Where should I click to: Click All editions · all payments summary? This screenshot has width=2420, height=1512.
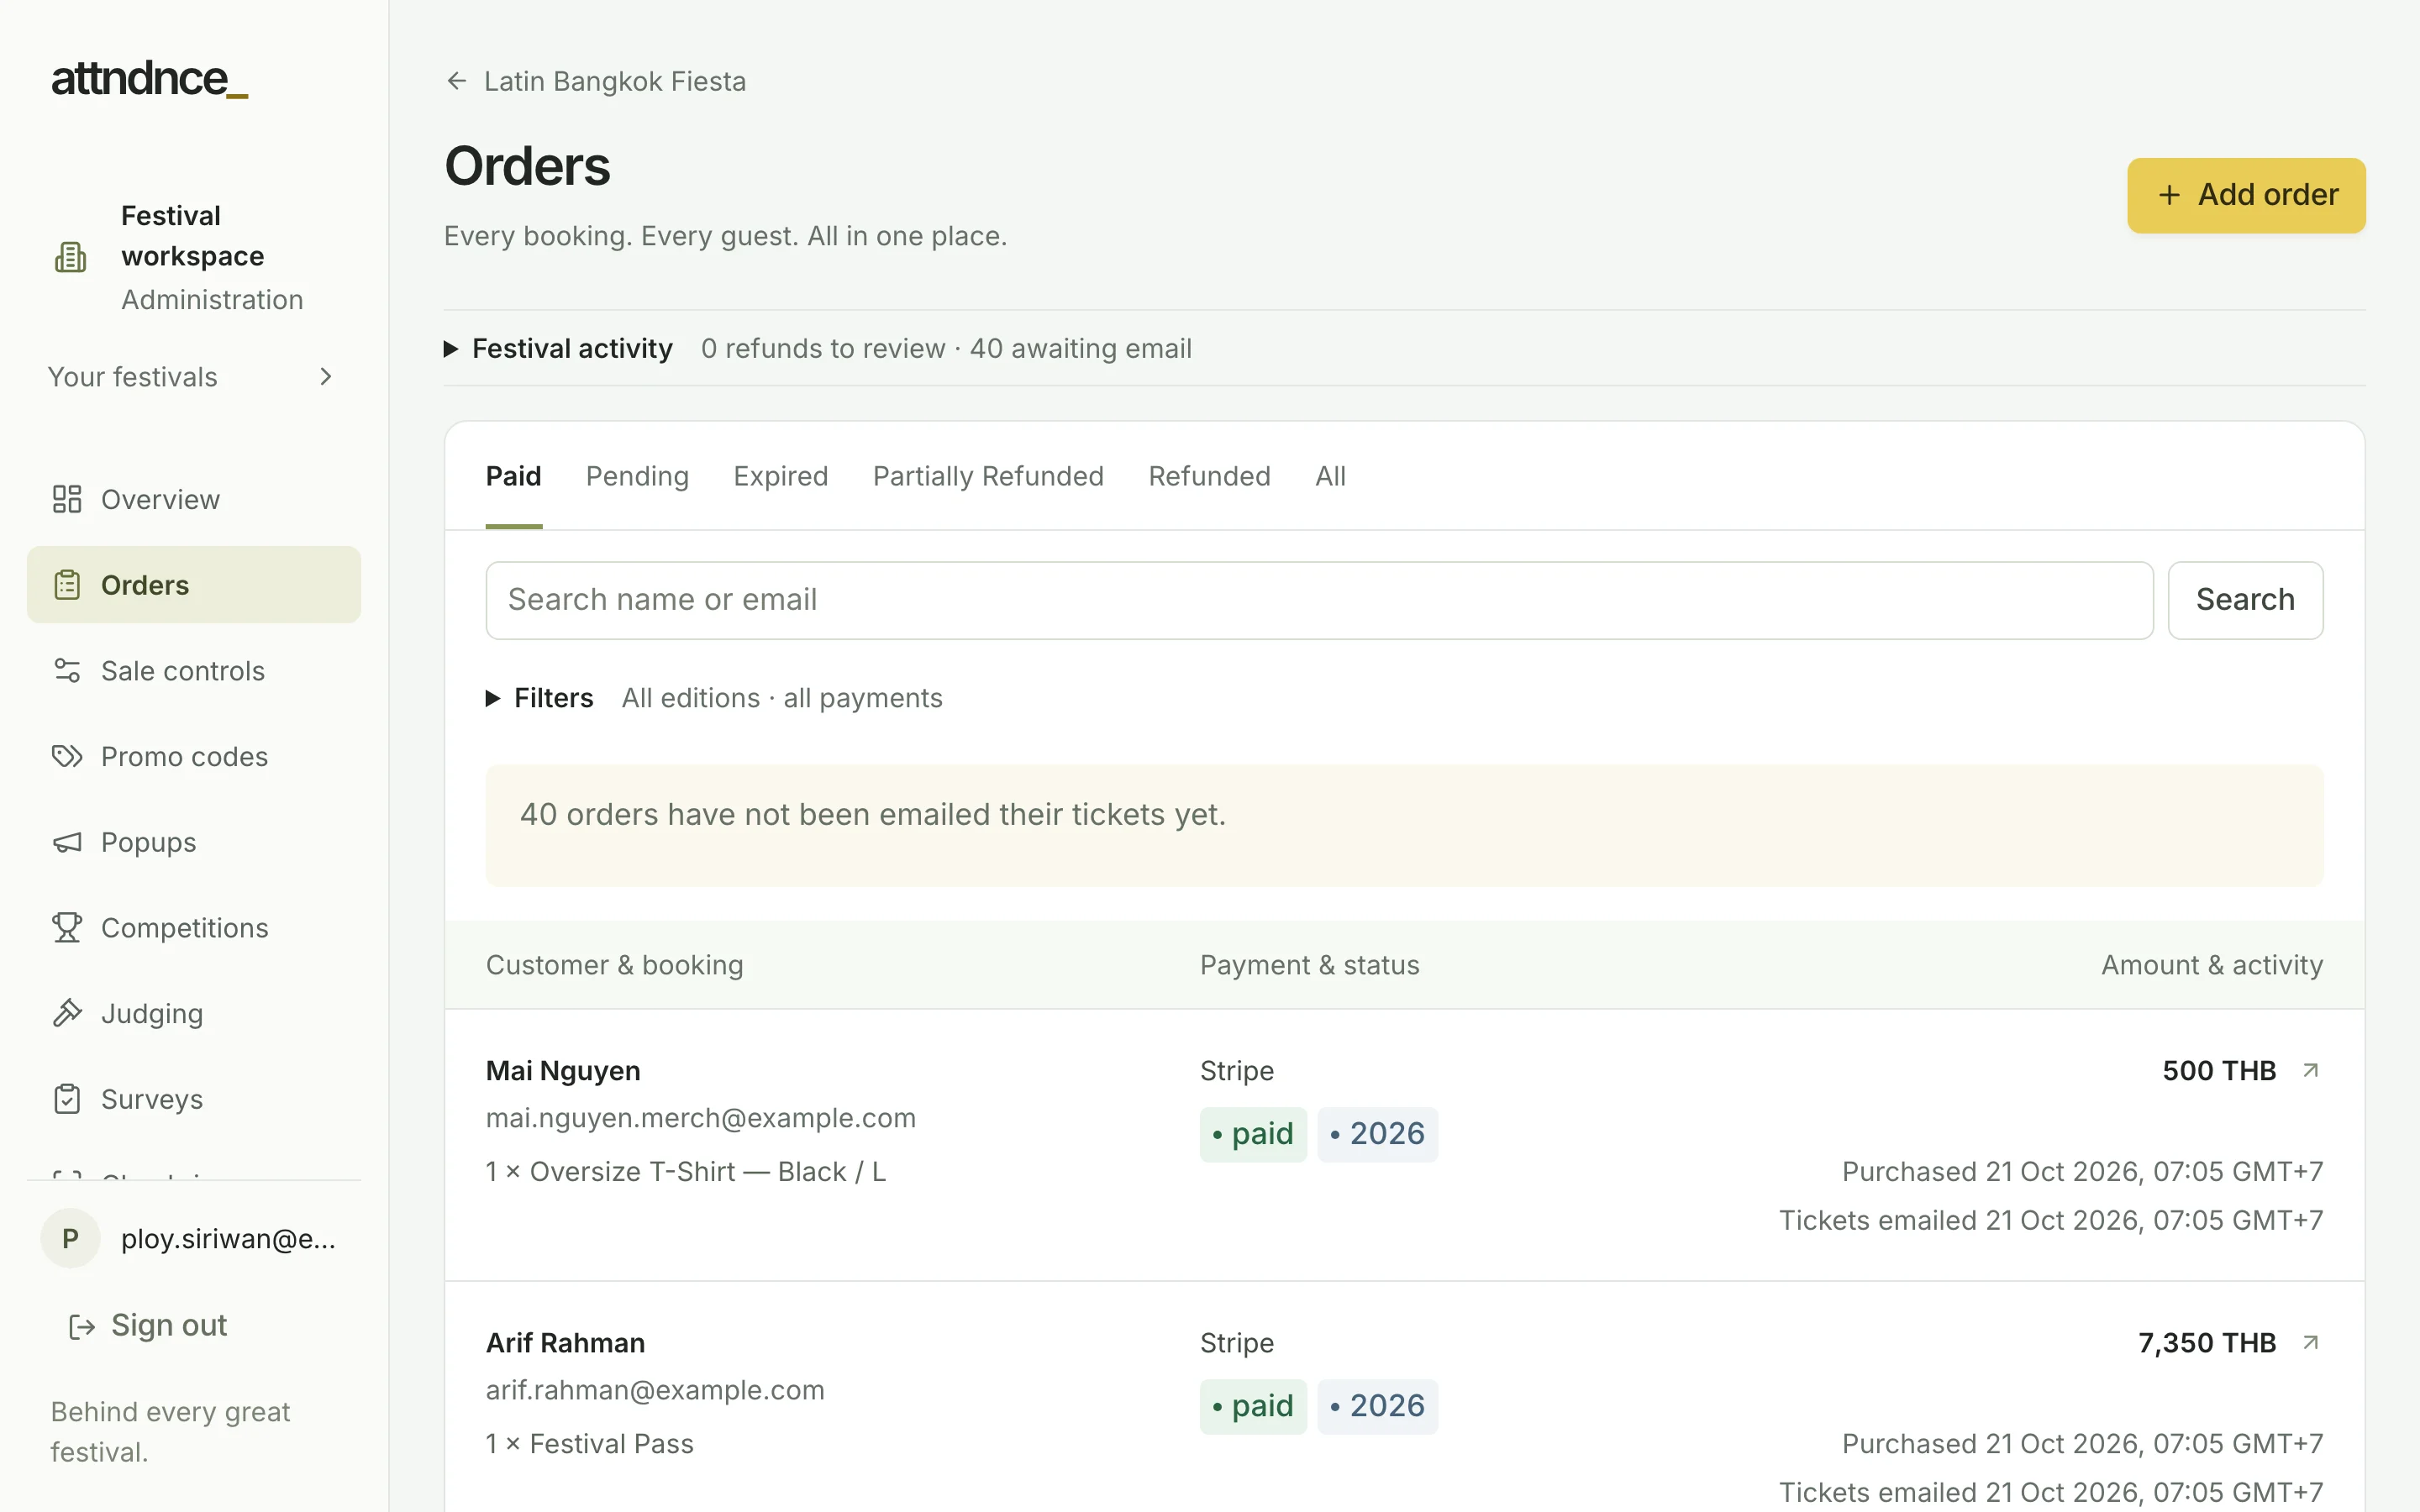click(781, 698)
